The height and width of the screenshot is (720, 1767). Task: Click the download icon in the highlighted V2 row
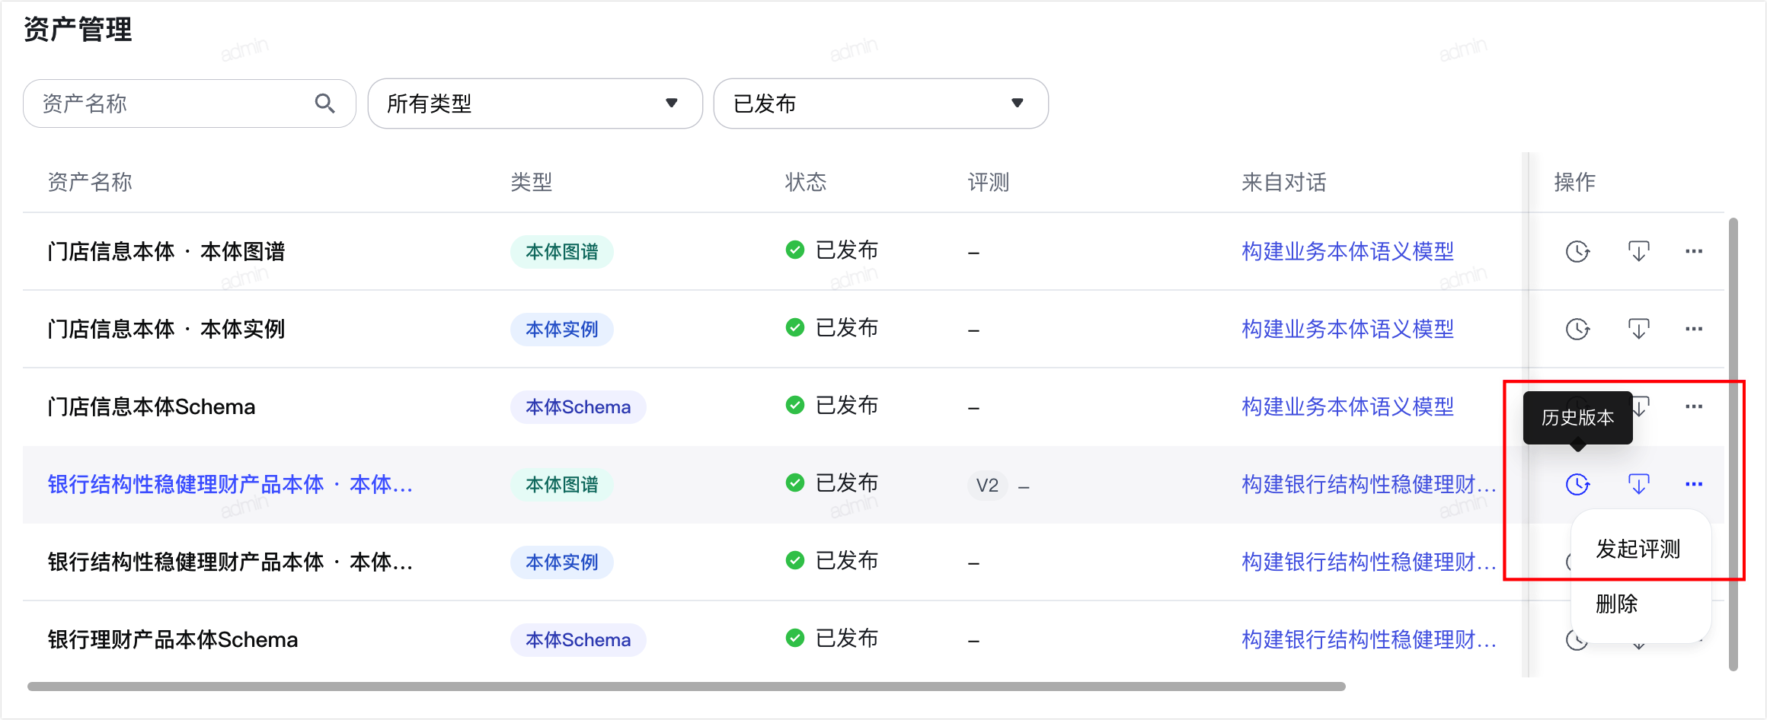pyautogui.click(x=1638, y=484)
